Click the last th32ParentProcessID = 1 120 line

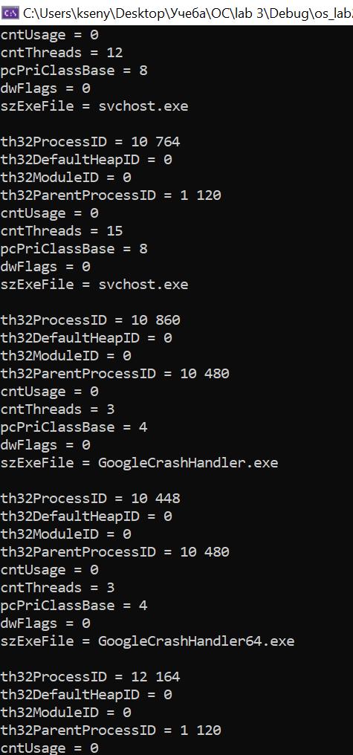[111, 730]
